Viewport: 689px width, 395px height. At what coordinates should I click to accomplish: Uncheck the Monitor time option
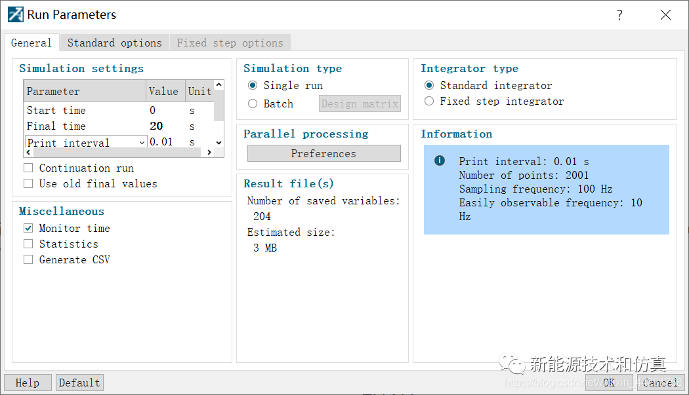tap(28, 229)
